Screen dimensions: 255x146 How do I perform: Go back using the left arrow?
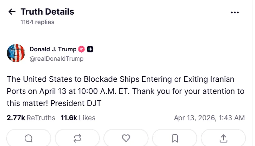click(x=12, y=12)
